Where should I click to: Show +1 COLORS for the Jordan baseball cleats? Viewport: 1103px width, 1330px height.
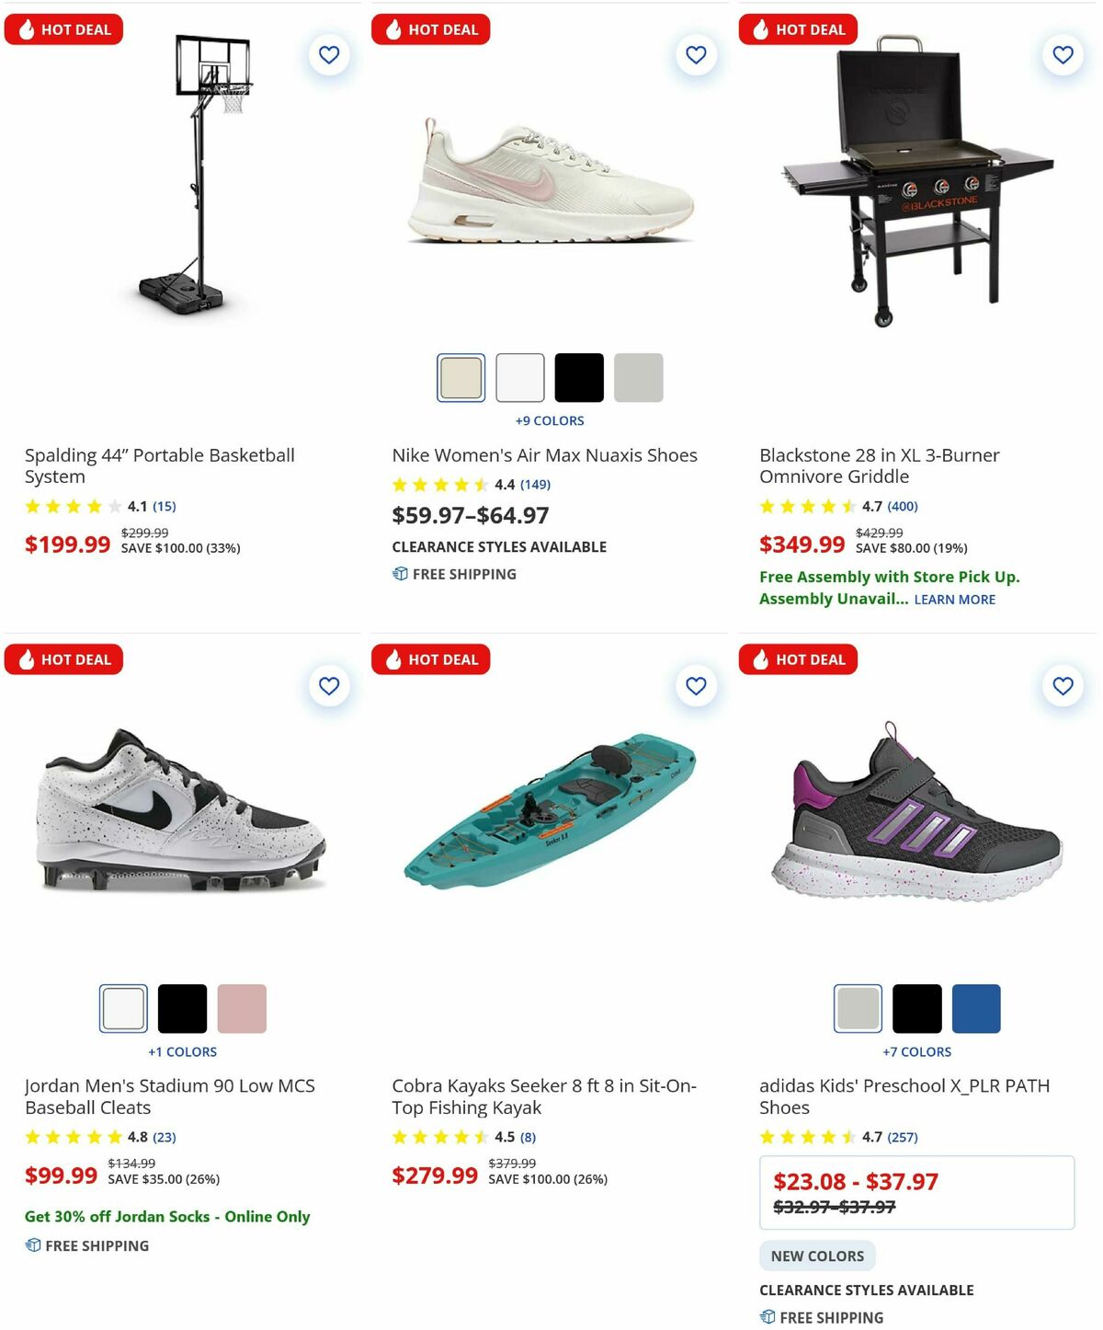[184, 1051]
